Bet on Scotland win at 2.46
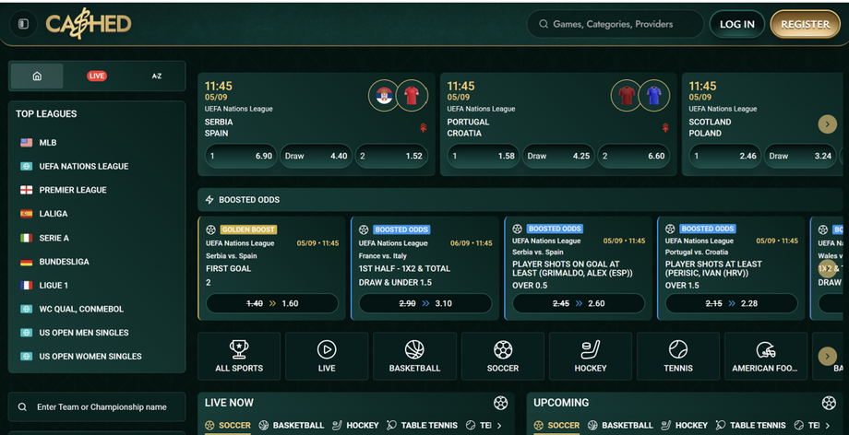Image resolution: width=849 pixels, height=435 pixels. (x=724, y=156)
